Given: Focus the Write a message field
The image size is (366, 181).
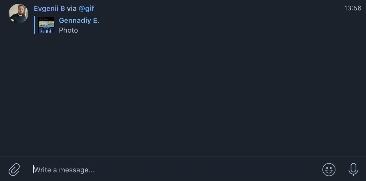Looking at the screenshot, I should (172, 170).
